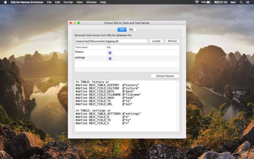The height and width of the screenshot is (159, 254).
Task: Open the View menu
Action: click(x=80, y=2)
